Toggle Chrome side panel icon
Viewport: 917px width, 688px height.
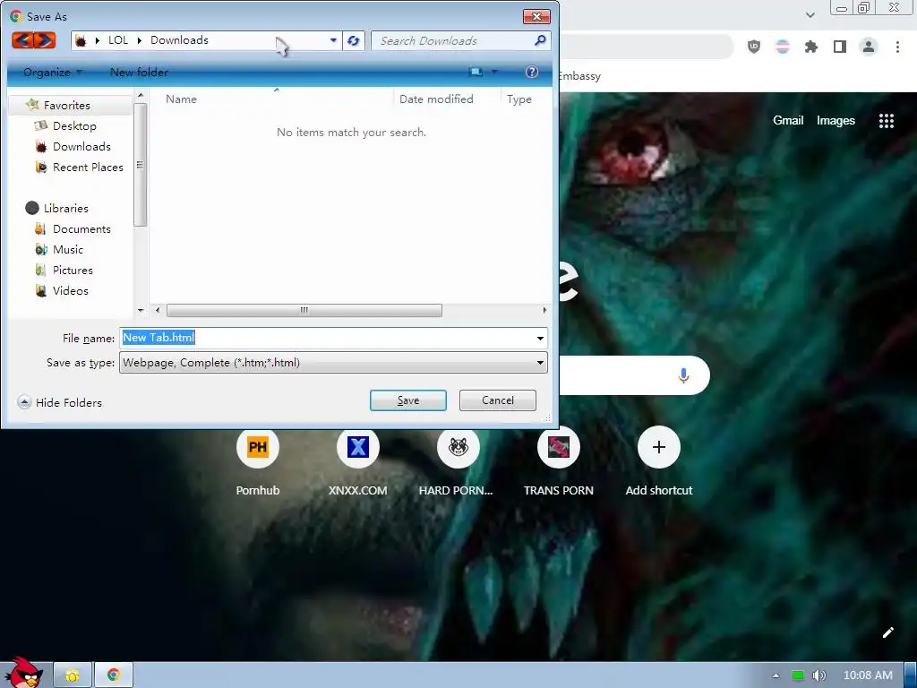tap(840, 47)
